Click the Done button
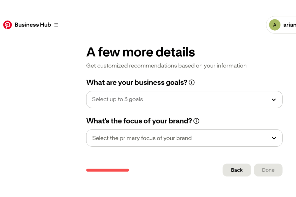 click(x=268, y=170)
